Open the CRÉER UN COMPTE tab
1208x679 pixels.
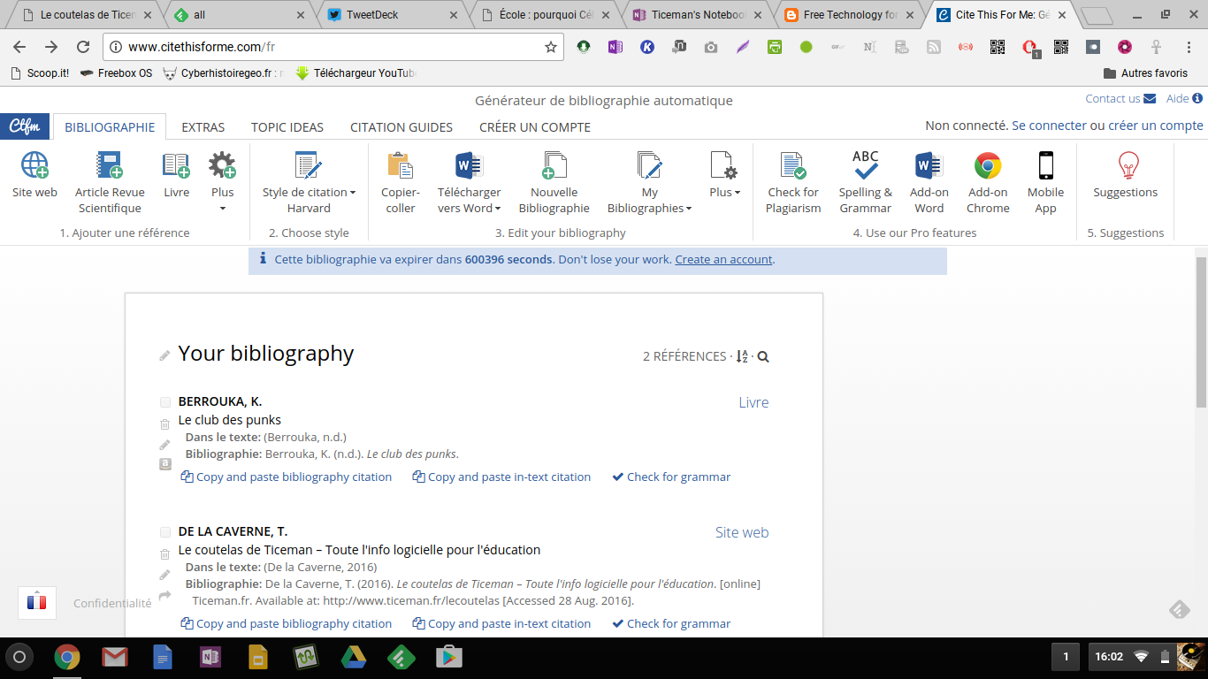coord(535,127)
